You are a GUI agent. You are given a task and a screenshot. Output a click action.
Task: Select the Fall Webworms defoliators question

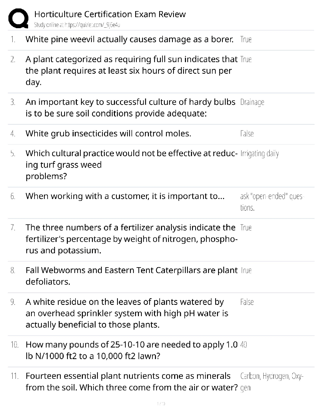click(131, 276)
